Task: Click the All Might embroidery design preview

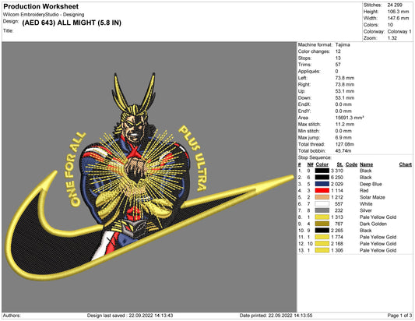Action: pyautogui.click(x=149, y=177)
